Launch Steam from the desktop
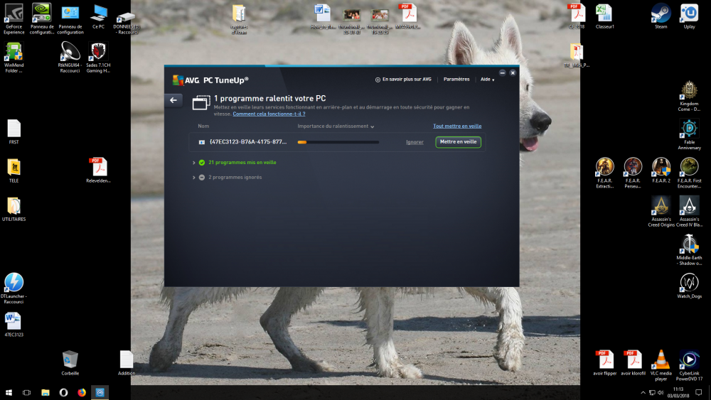The image size is (711, 400). tap(661, 16)
